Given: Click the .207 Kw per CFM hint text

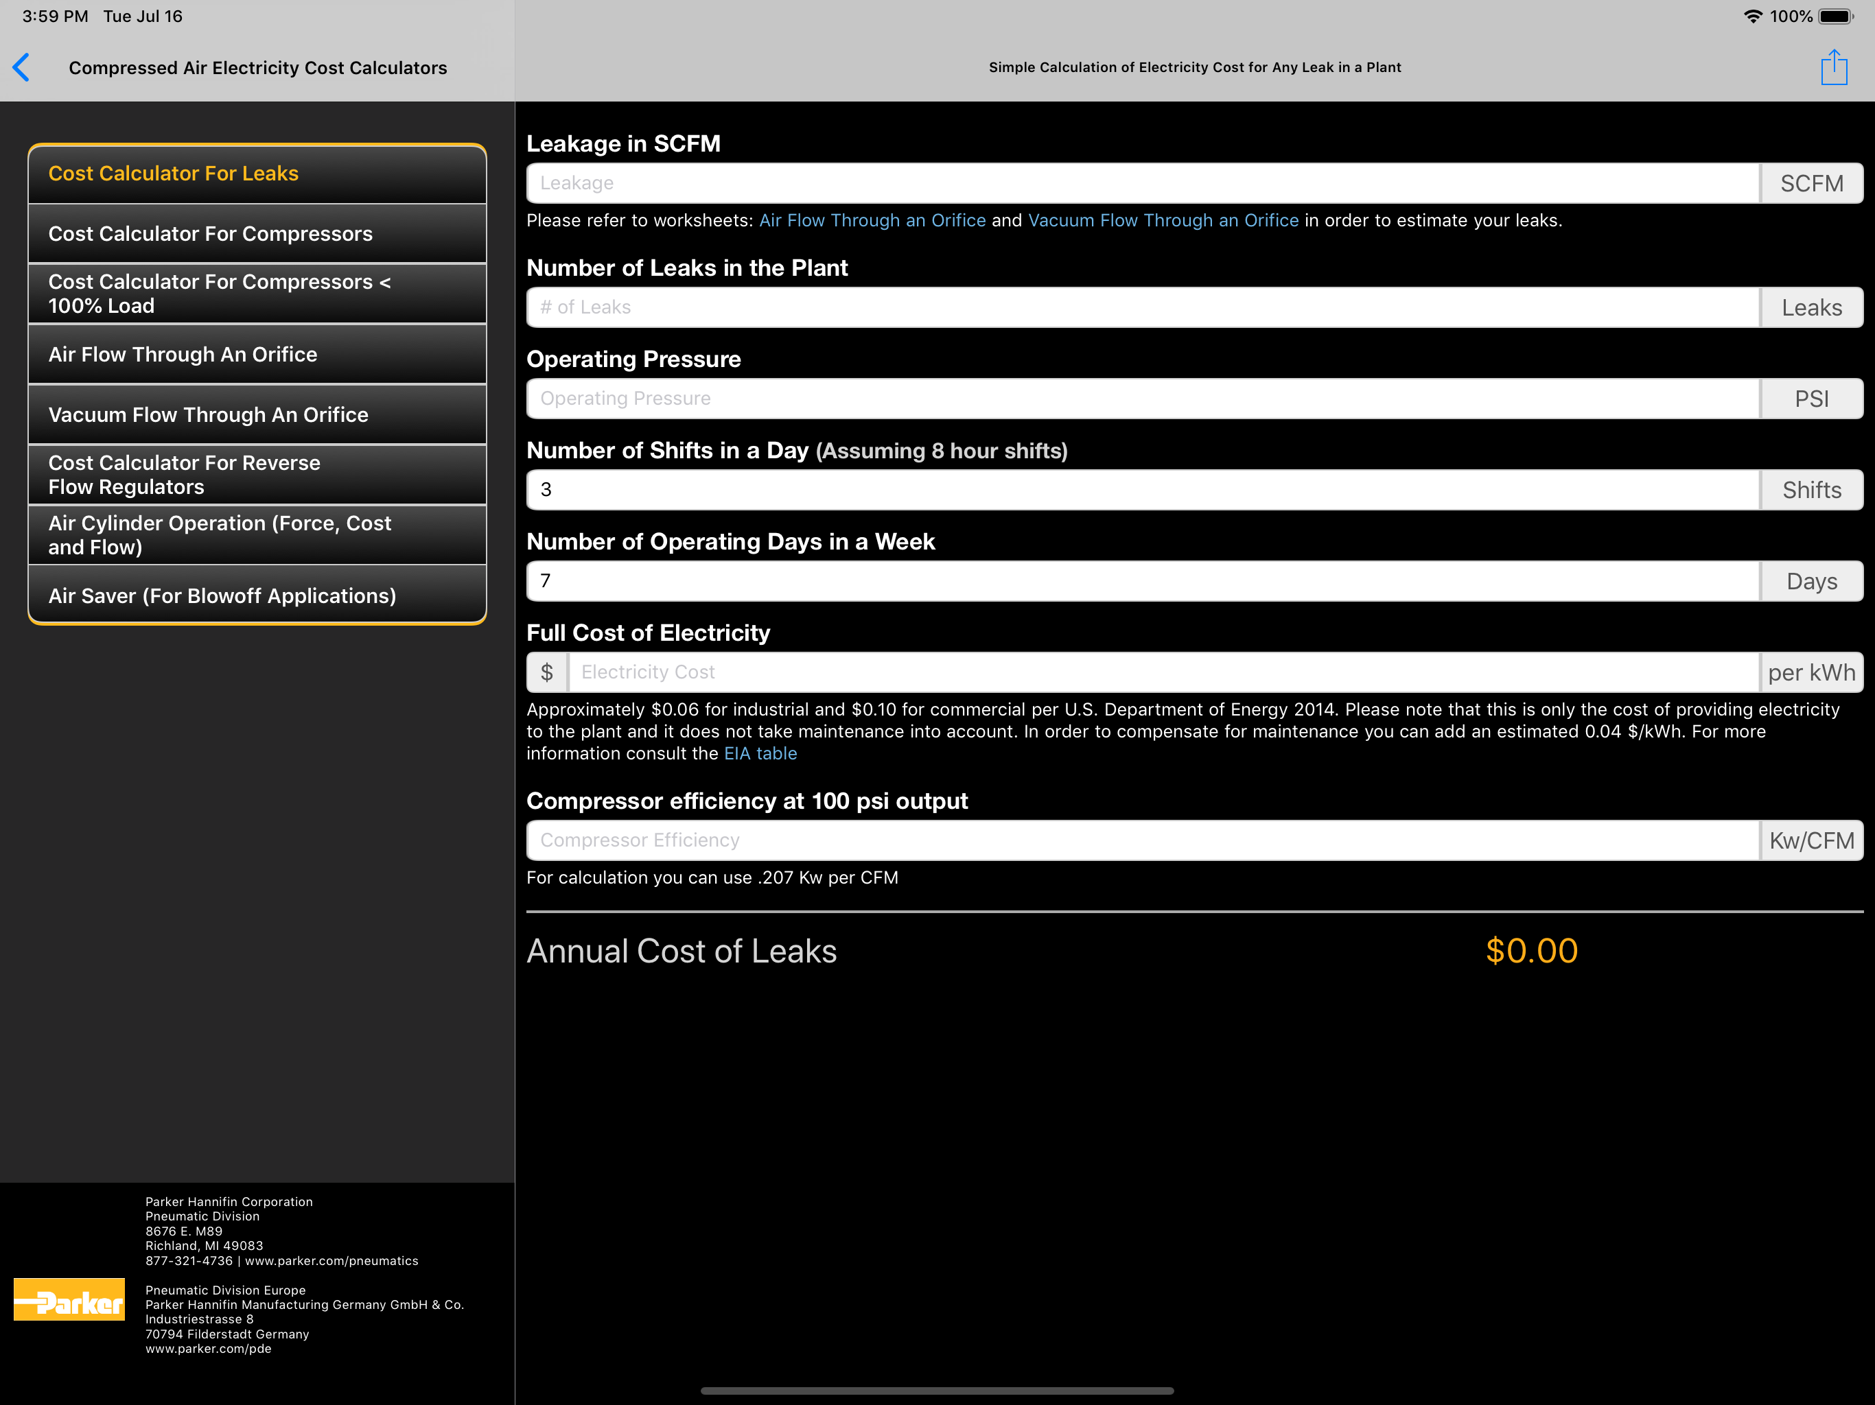Looking at the screenshot, I should coord(712,878).
